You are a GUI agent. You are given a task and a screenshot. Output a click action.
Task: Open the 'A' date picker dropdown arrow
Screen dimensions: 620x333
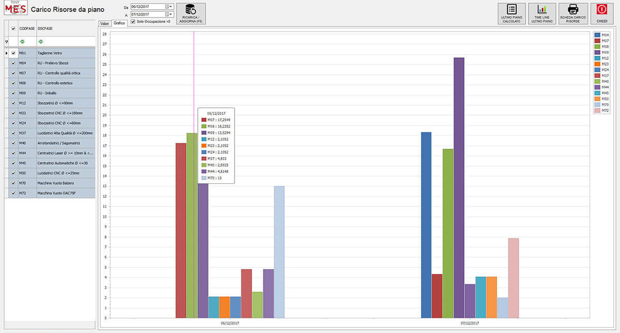point(171,14)
